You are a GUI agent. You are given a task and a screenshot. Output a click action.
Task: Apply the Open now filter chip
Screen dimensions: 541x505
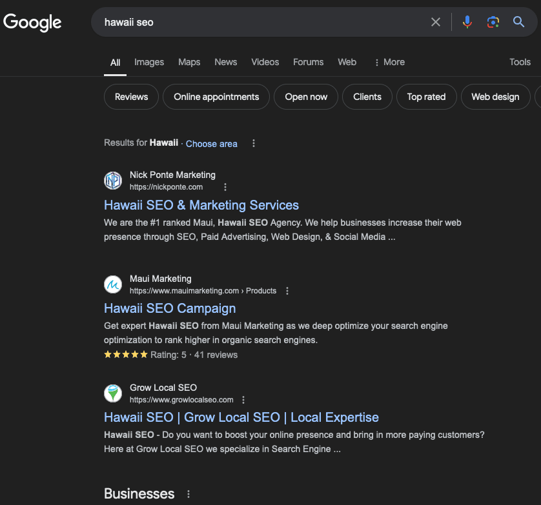point(306,97)
